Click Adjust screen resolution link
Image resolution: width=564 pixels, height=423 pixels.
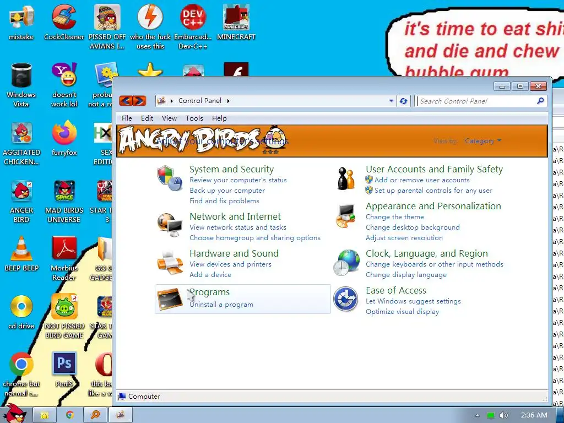(404, 238)
